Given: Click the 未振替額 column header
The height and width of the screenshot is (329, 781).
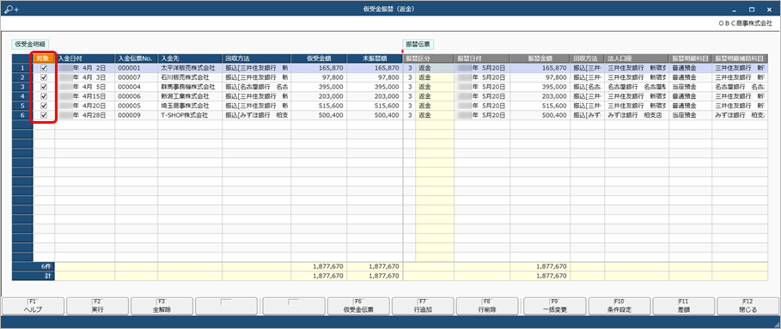Looking at the screenshot, I should 375,58.
